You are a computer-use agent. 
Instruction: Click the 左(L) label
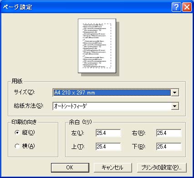click(77, 133)
